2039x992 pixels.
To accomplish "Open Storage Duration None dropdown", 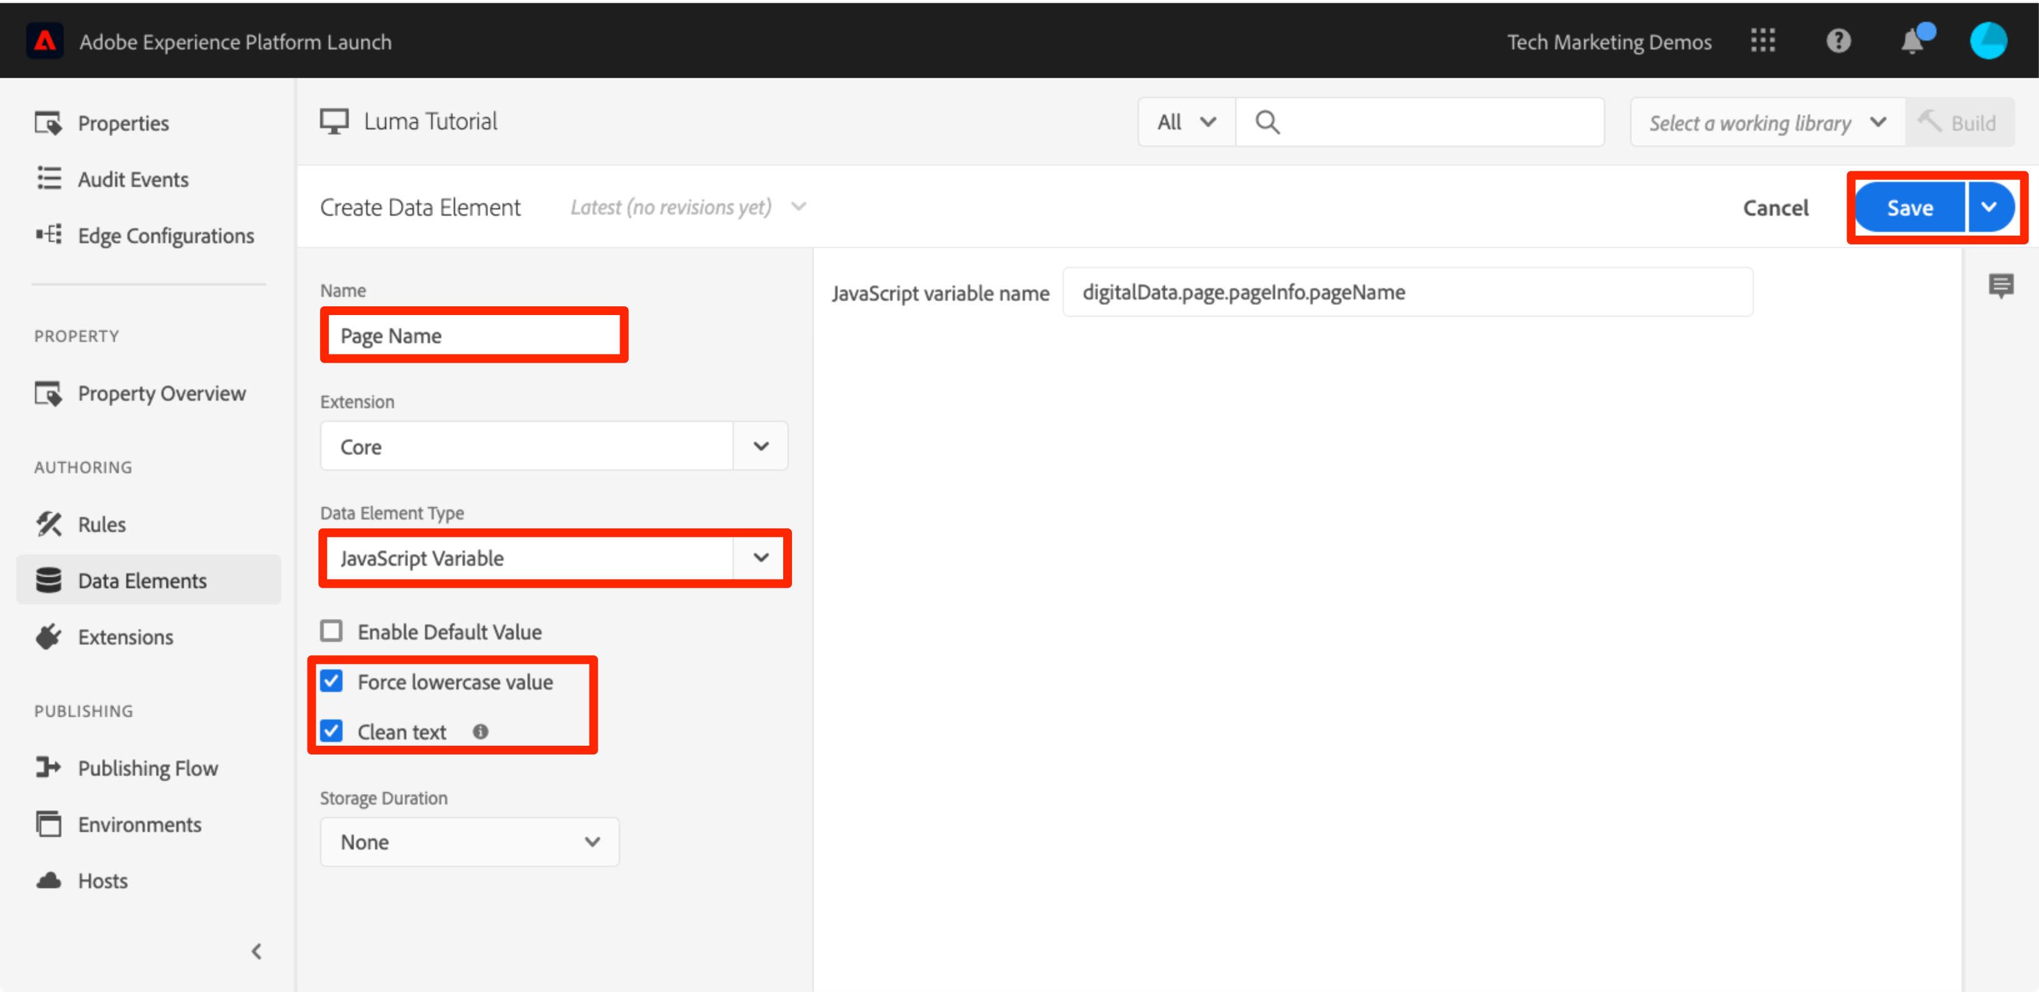I will click(x=469, y=841).
